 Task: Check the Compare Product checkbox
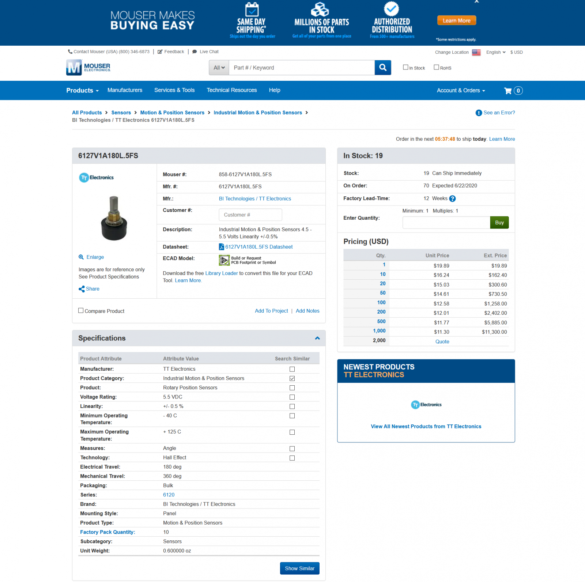tap(81, 311)
